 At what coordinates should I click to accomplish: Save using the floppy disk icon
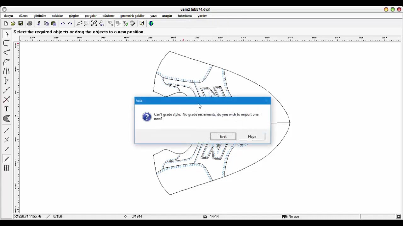point(20,23)
